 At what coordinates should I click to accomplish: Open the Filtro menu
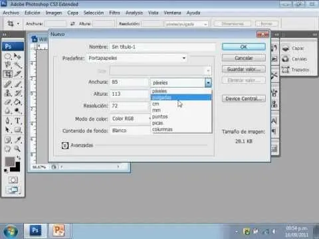point(114,13)
